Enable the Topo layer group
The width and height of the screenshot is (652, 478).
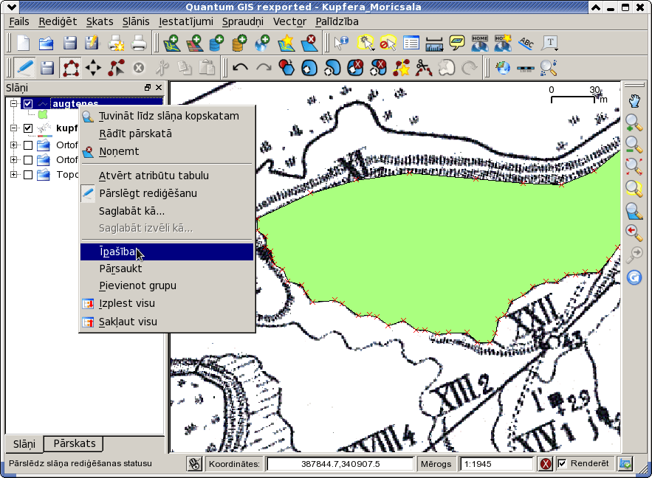28,175
